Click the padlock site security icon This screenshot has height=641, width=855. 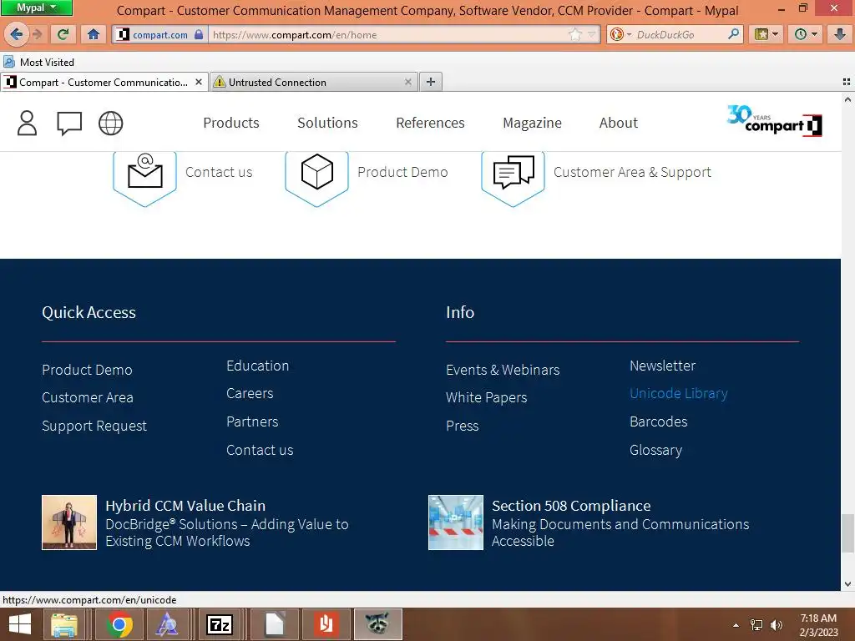point(199,34)
